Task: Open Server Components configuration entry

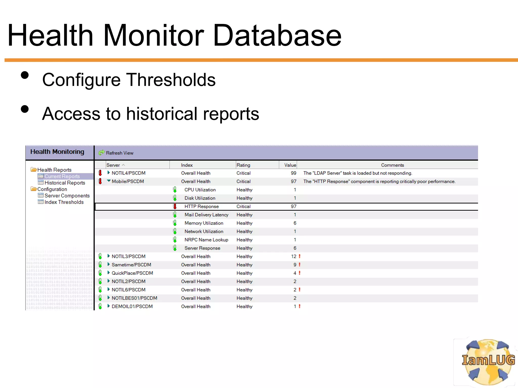Action: (x=67, y=196)
